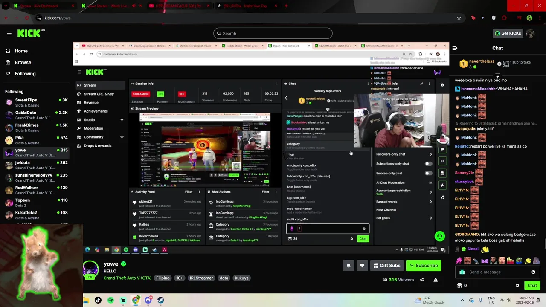This screenshot has height=307, width=546.
Task: Open Discord from the Windows taskbar
Action: point(148,300)
